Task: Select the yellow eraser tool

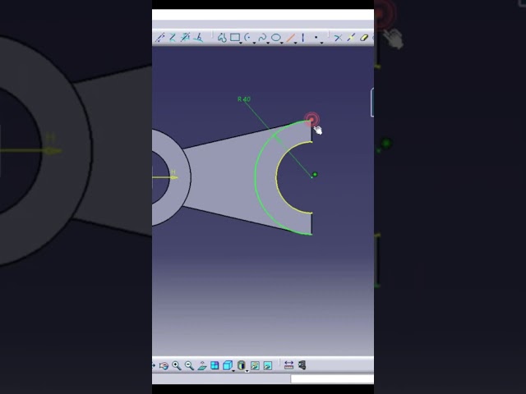Action: point(364,38)
